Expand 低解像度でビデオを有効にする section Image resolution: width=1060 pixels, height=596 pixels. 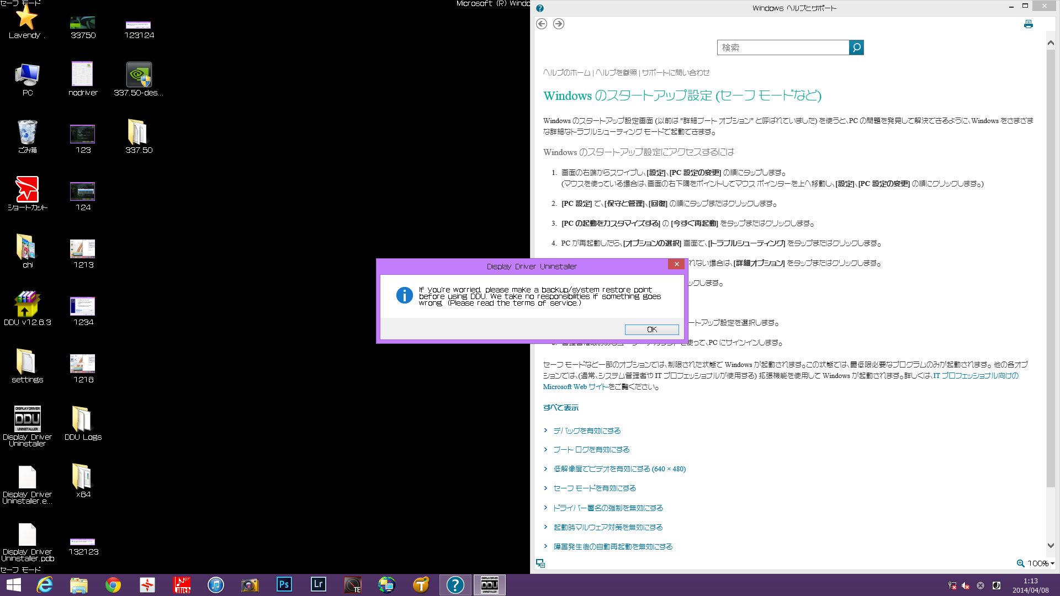coord(619,469)
